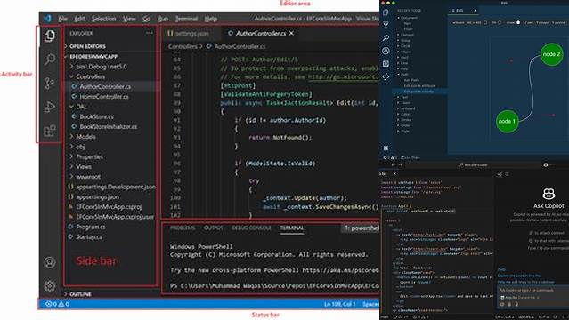The image size is (569, 320).
Task: Switch to DEBUG CONSOLE panel tab
Action: 251,228
